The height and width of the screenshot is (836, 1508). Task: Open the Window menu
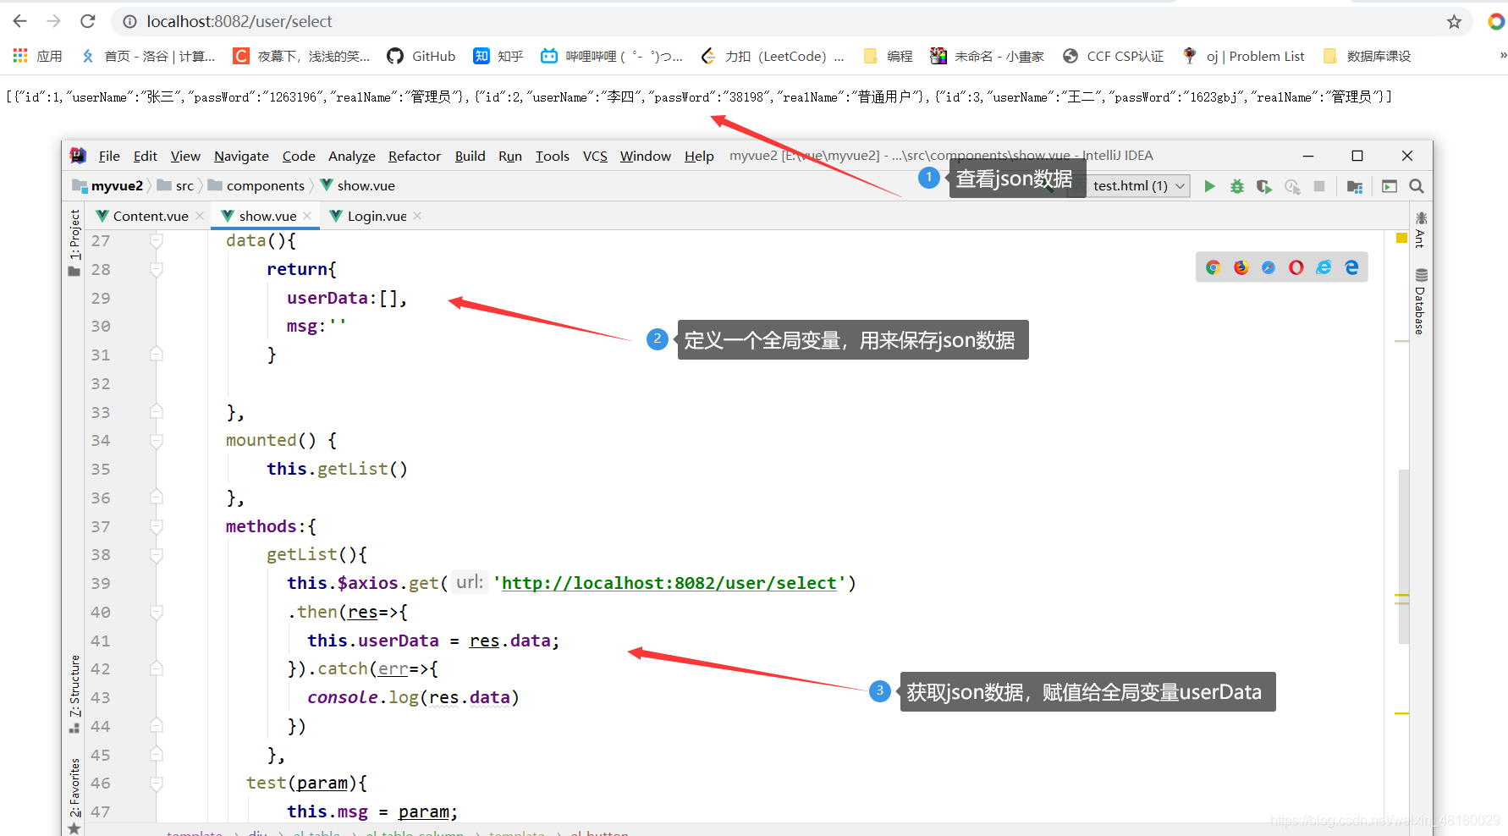coord(646,156)
